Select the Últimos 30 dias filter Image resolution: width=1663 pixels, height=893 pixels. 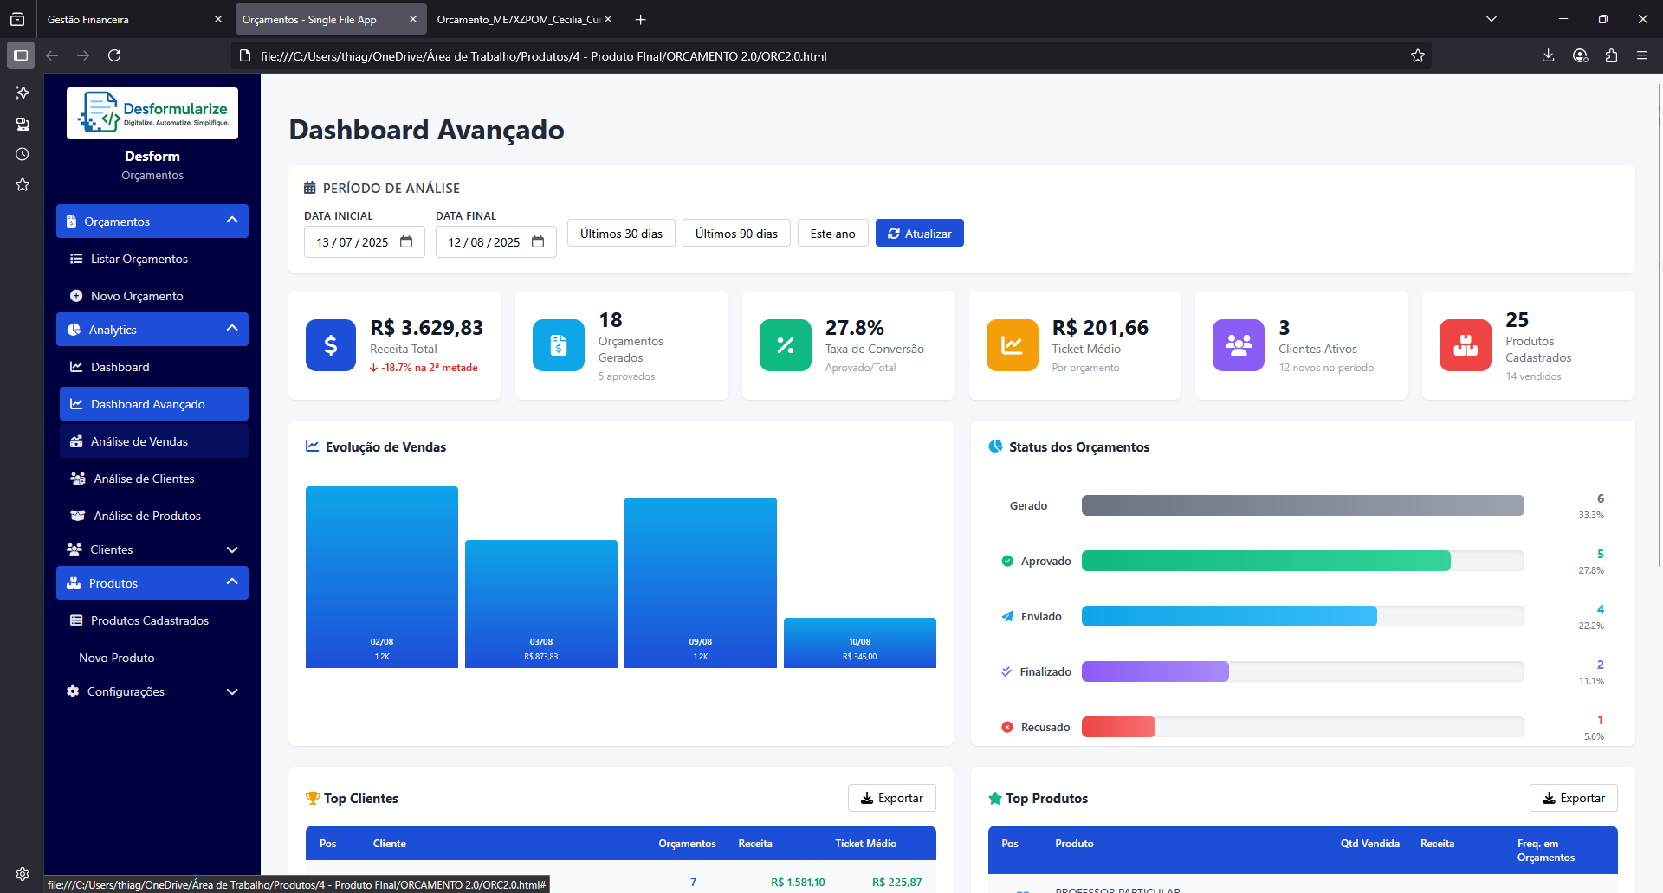click(621, 234)
